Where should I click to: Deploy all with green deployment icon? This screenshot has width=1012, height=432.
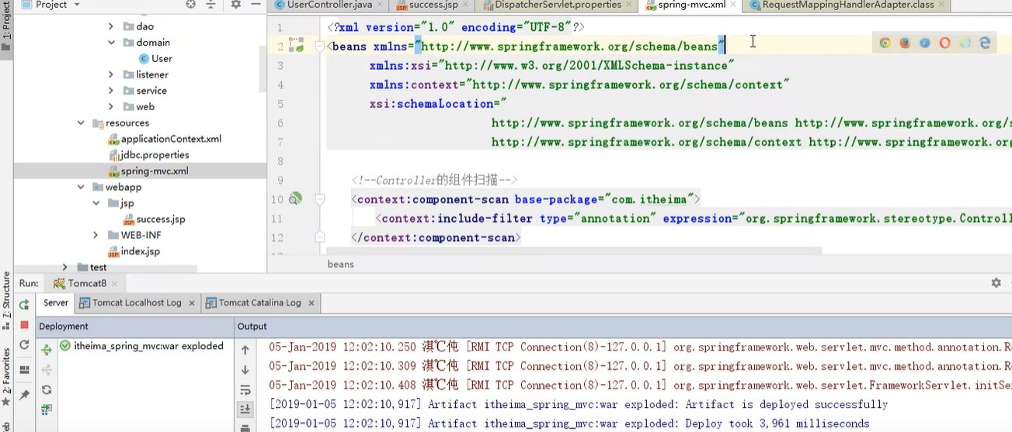[x=47, y=351]
